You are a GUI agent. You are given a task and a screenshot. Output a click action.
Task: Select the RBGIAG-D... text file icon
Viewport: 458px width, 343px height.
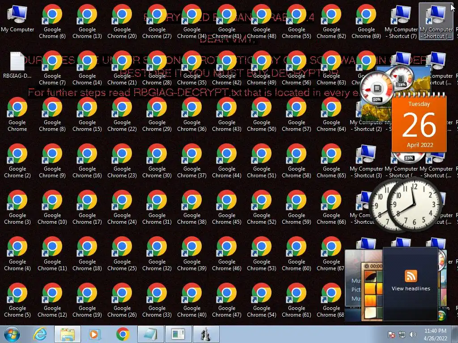tap(17, 65)
